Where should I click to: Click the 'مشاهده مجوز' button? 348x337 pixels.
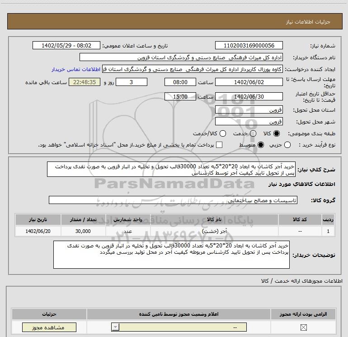pos(49,328)
